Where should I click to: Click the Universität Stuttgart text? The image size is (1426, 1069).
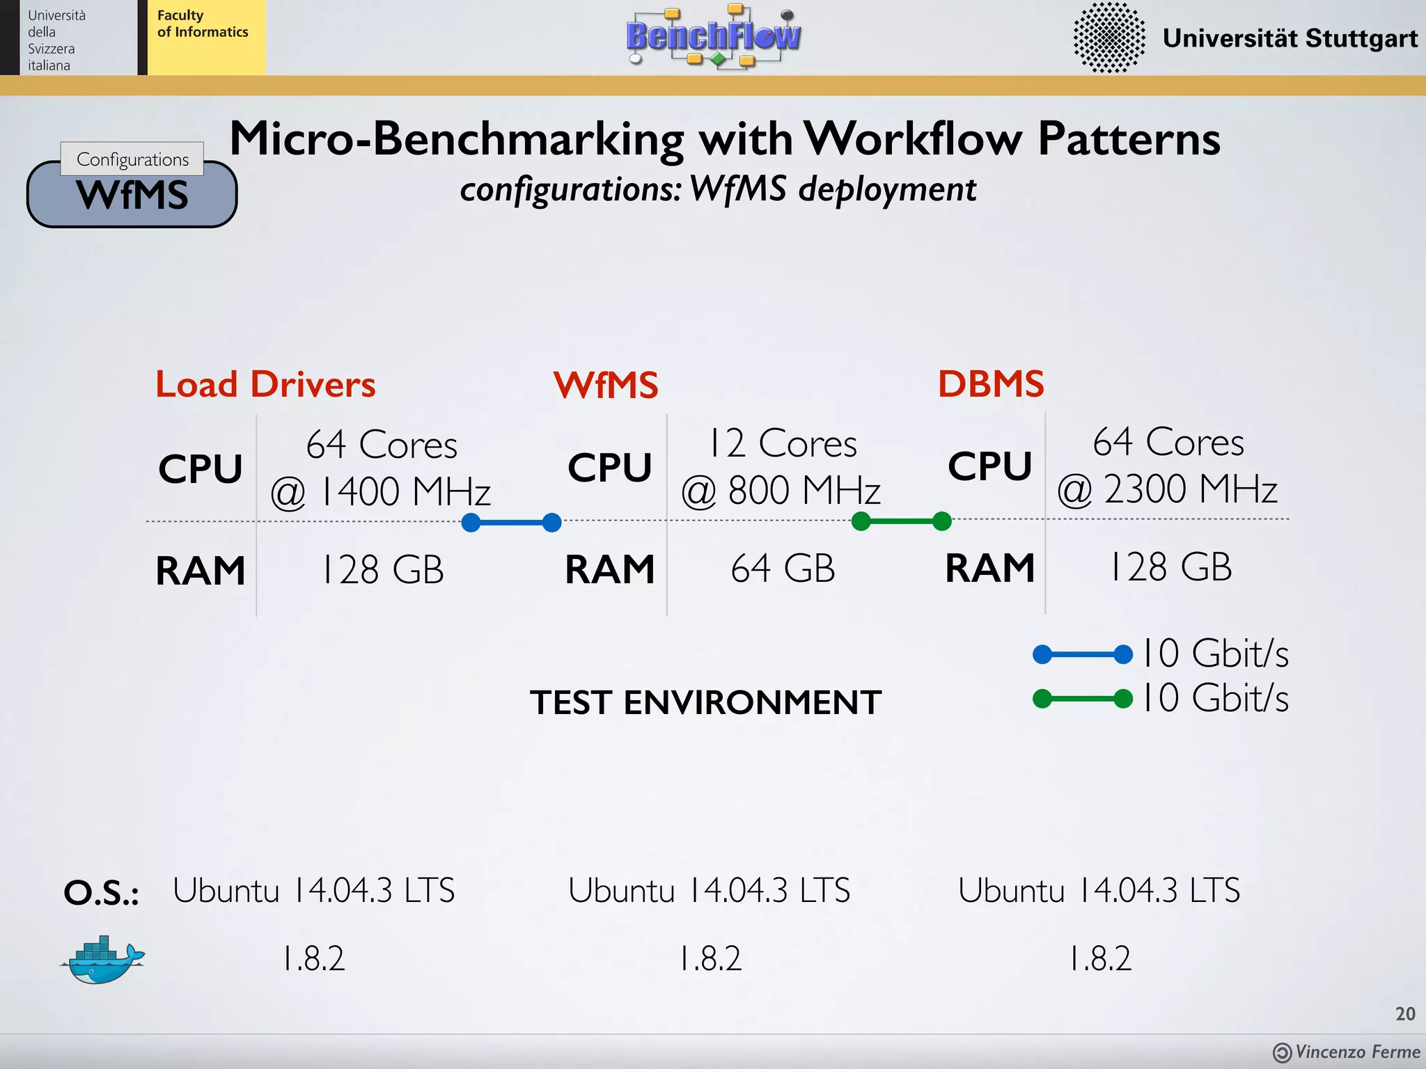[1290, 38]
